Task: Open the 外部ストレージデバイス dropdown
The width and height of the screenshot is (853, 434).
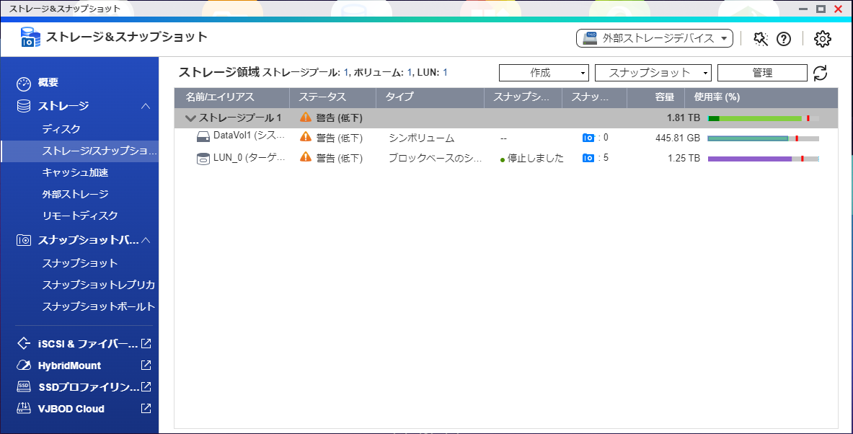Action: (x=655, y=38)
